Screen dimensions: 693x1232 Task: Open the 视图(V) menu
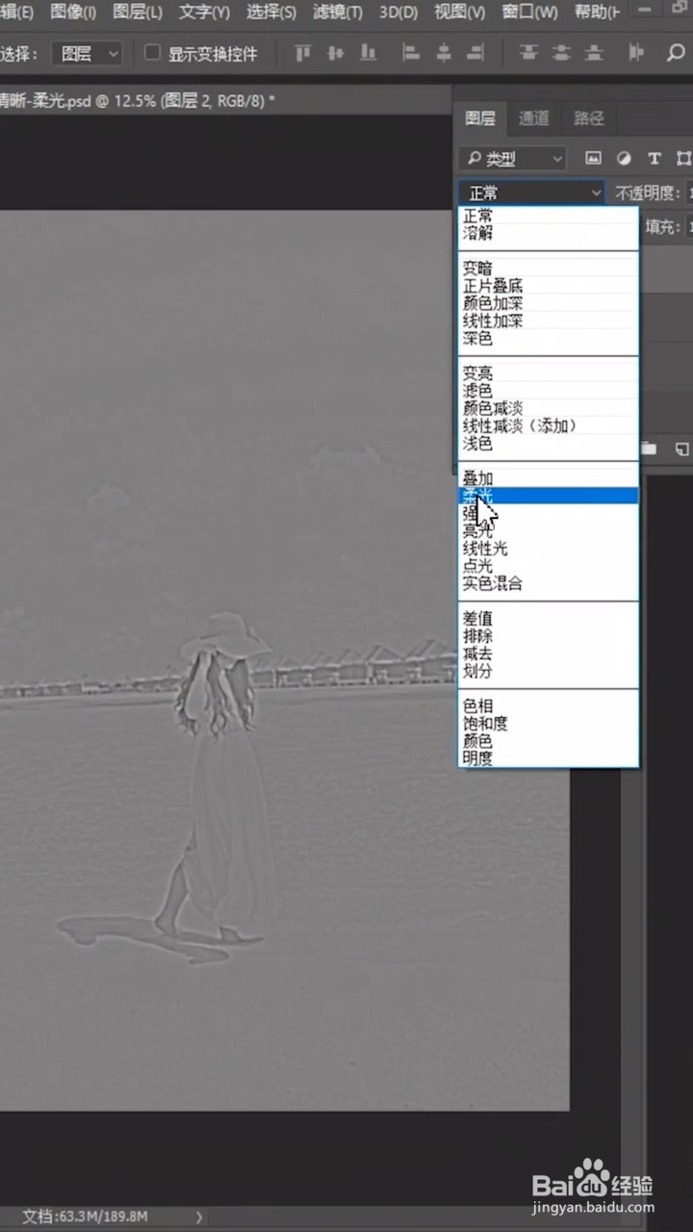pyautogui.click(x=460, y=13)
